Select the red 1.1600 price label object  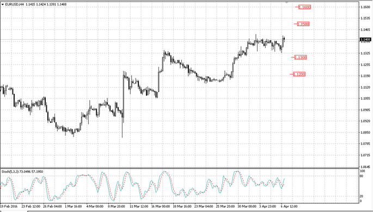coord(304,7)
